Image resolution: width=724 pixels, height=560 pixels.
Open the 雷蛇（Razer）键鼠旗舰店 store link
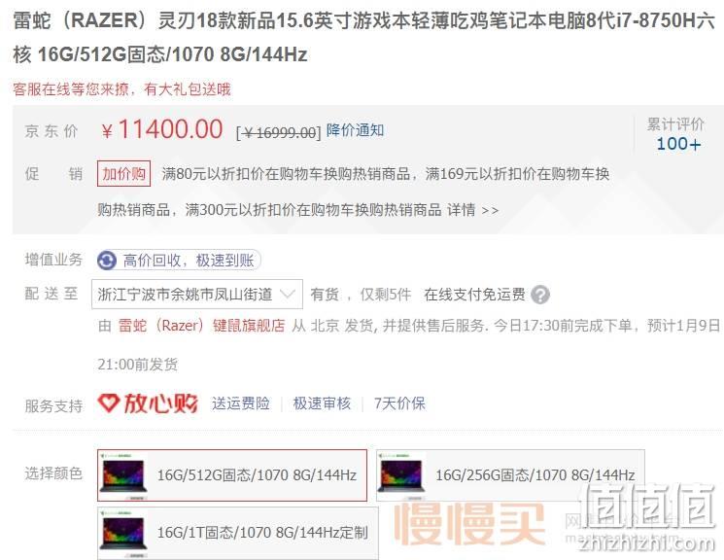201,326
